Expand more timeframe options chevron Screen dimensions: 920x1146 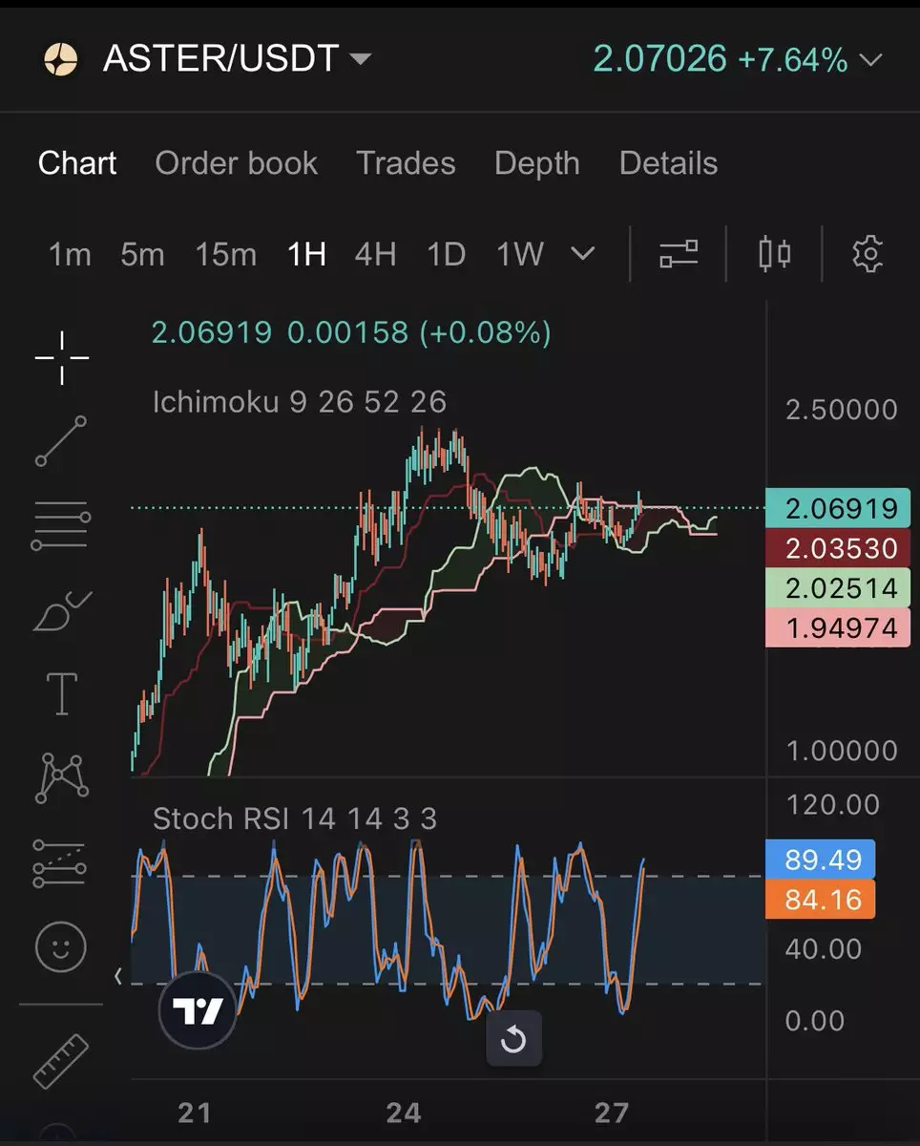(582, 254)
